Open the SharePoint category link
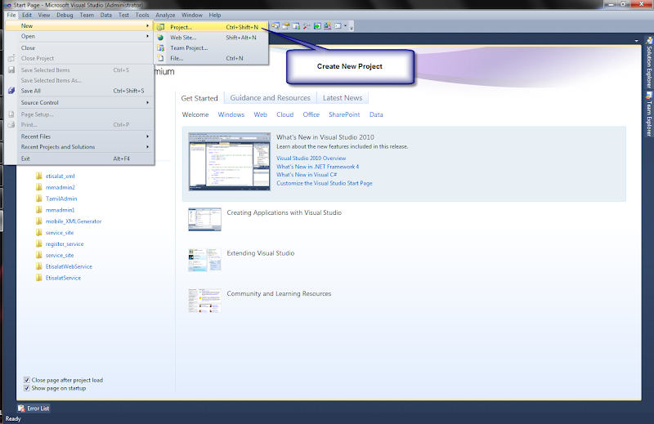The height and width of the screenshot is (424, 654). 344,114
